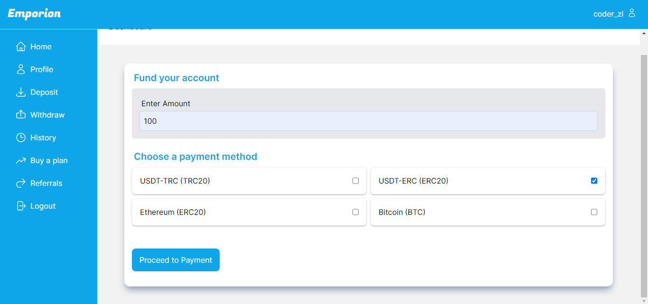The image size is (648, 304).
Task: Select the Bitcoin (BTC) checkbox
Action: click(594, 212)
